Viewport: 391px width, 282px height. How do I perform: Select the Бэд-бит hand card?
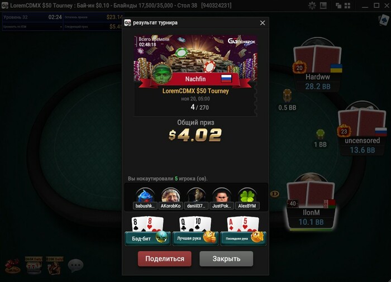[147, 231]
